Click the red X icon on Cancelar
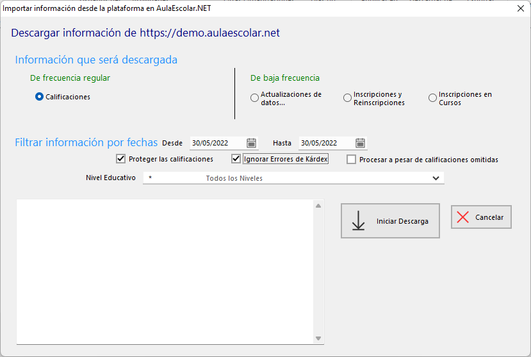This screenshot has height=357, width=531. pos(462,217)
